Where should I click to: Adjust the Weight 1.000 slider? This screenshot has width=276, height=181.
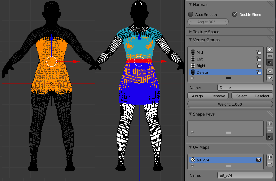pyautogui.click(x=230, y=104)
